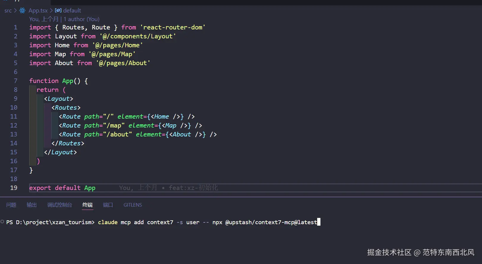Click line number 7 in the gutter
Image resolution: width=482 pixels, height=264 pixels.
(x=15, y=81)
